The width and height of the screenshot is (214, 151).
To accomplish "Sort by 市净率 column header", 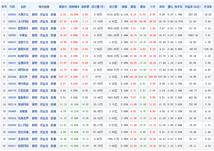I will (208, 7).
